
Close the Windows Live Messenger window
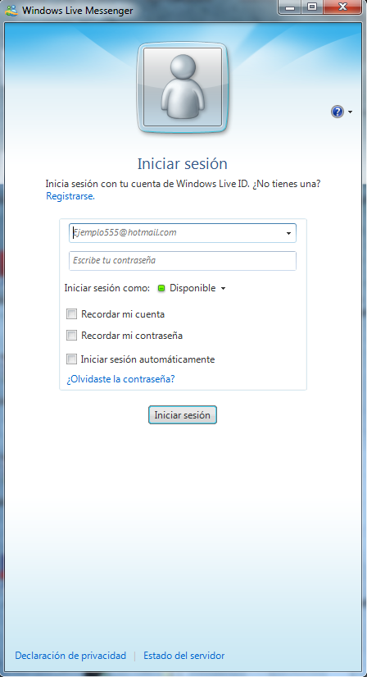click(343, 7)
